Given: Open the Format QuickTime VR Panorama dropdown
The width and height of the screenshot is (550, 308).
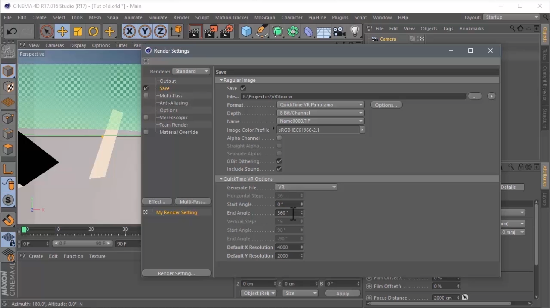Looking at the screenshot, I should point(320,105).
